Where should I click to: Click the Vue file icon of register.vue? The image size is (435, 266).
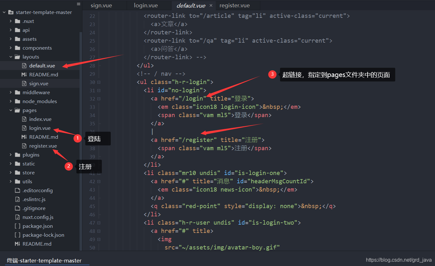pos(24,146)
